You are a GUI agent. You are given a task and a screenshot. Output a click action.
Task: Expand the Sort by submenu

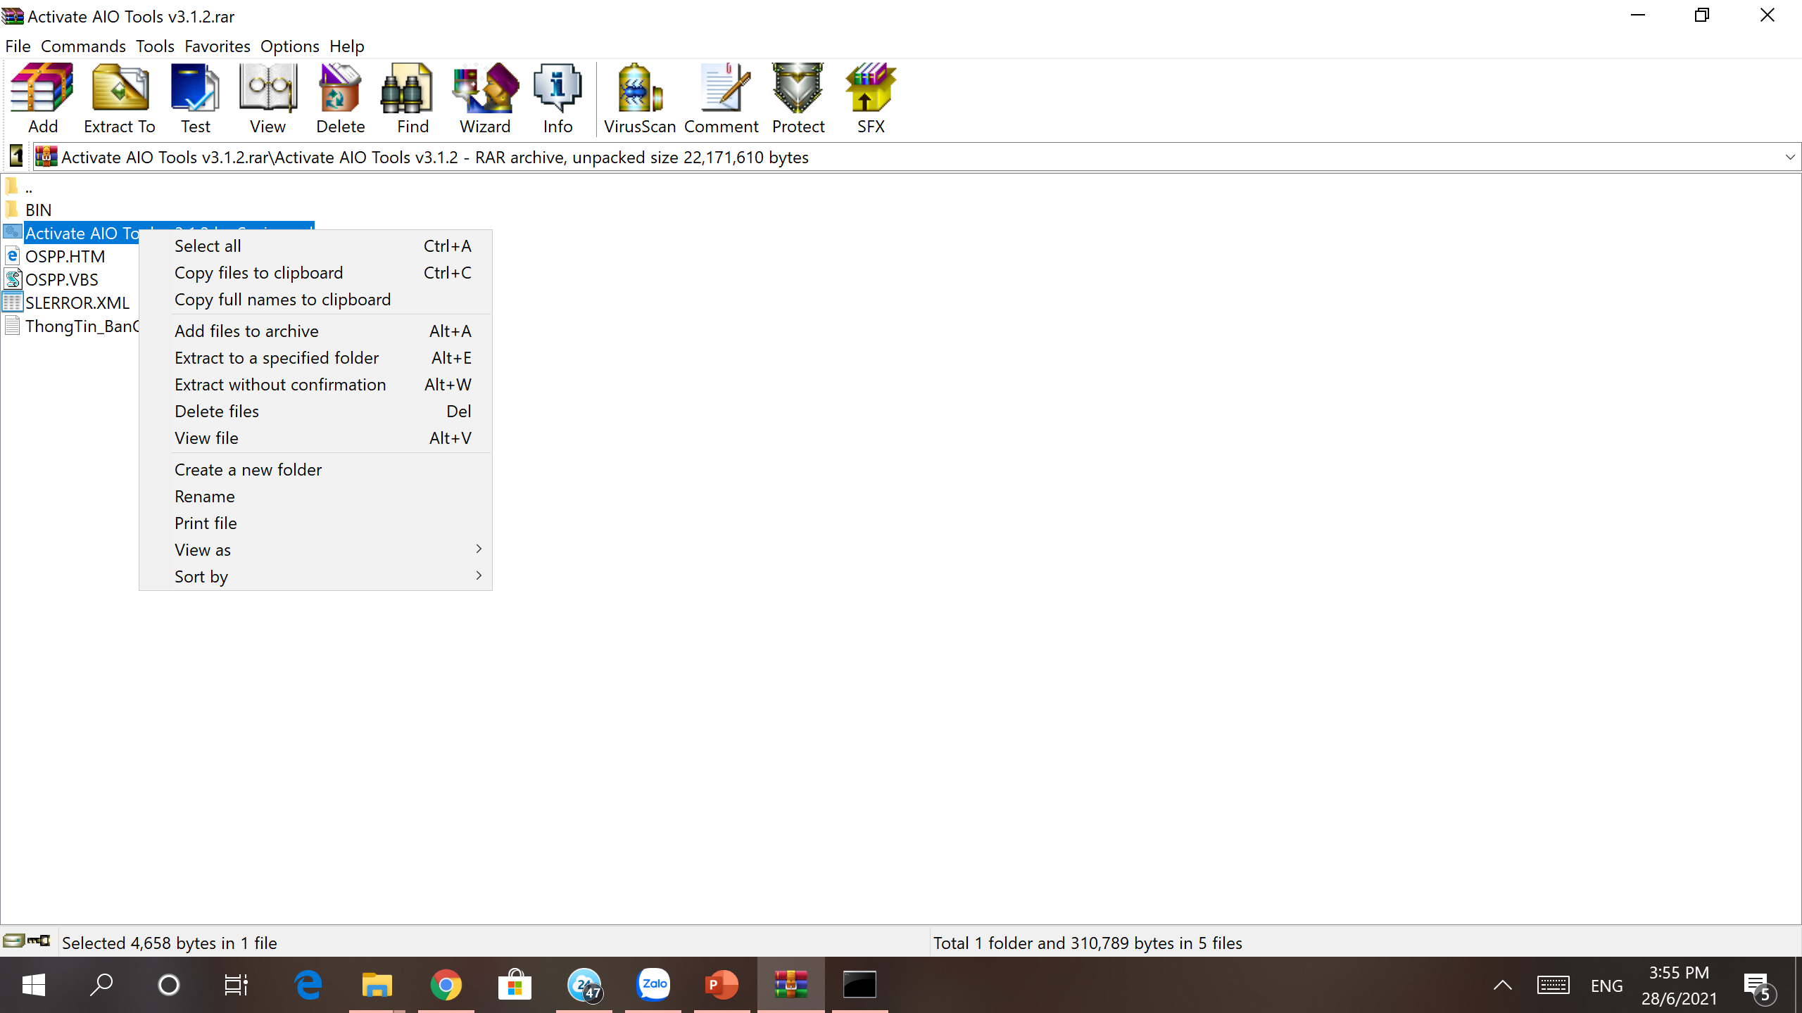click(x=315, y=577)
